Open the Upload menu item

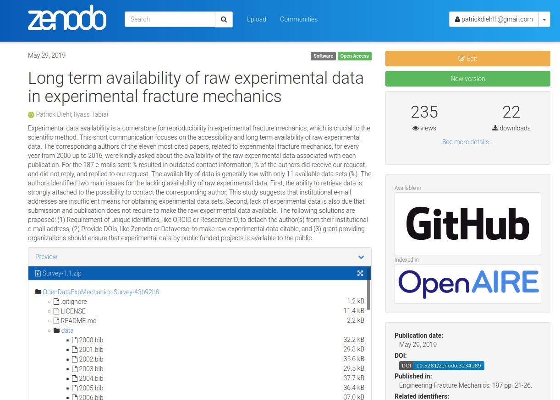[256, 19]
